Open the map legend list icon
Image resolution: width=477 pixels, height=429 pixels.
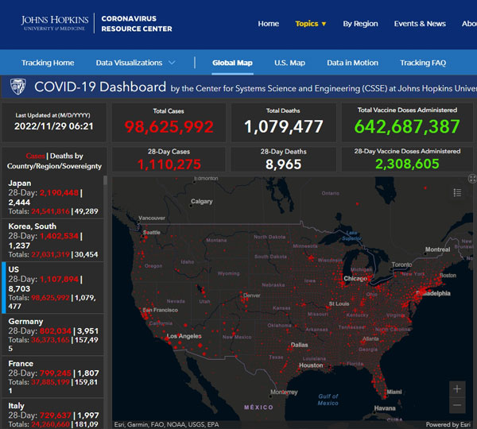(x=457, y=192)
